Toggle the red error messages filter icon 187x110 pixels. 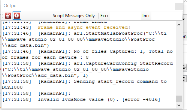[x=17, y=16]
